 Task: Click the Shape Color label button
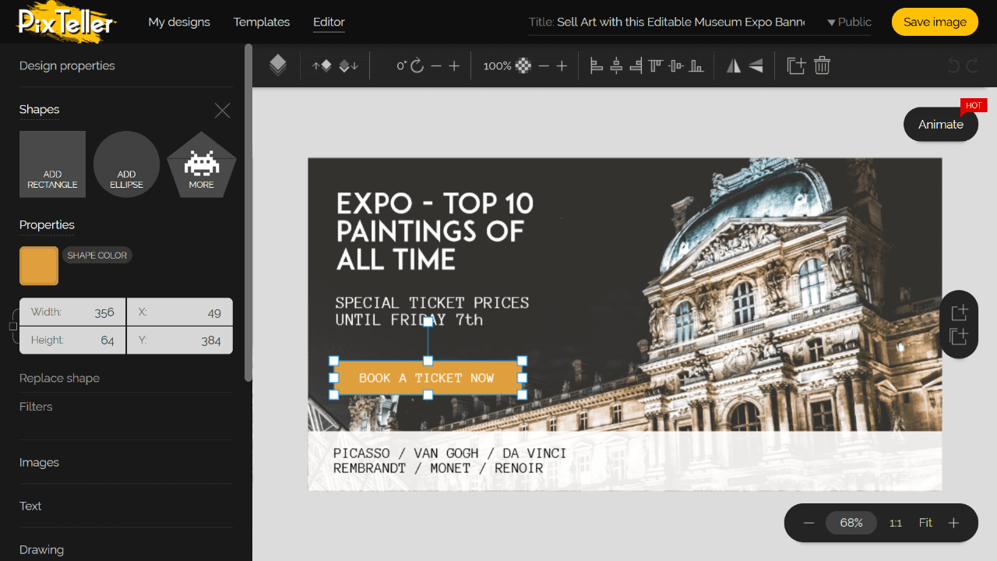[x=97, y=256]
